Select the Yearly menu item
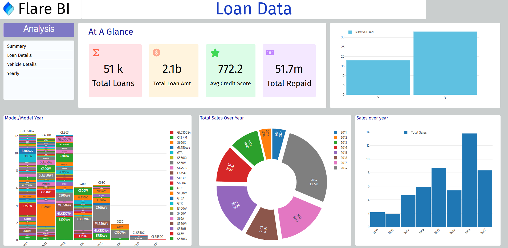Image resolution: width=508 pixels, height=248 pixels. pyautogui.click(x=13, y=74)
